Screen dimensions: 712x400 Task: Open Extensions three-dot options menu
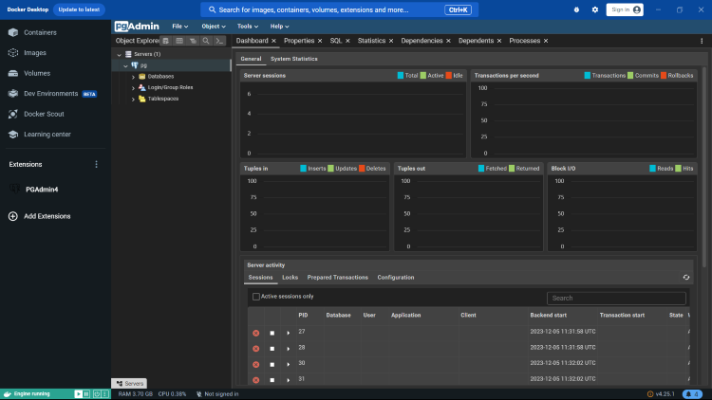click(95, 164)
